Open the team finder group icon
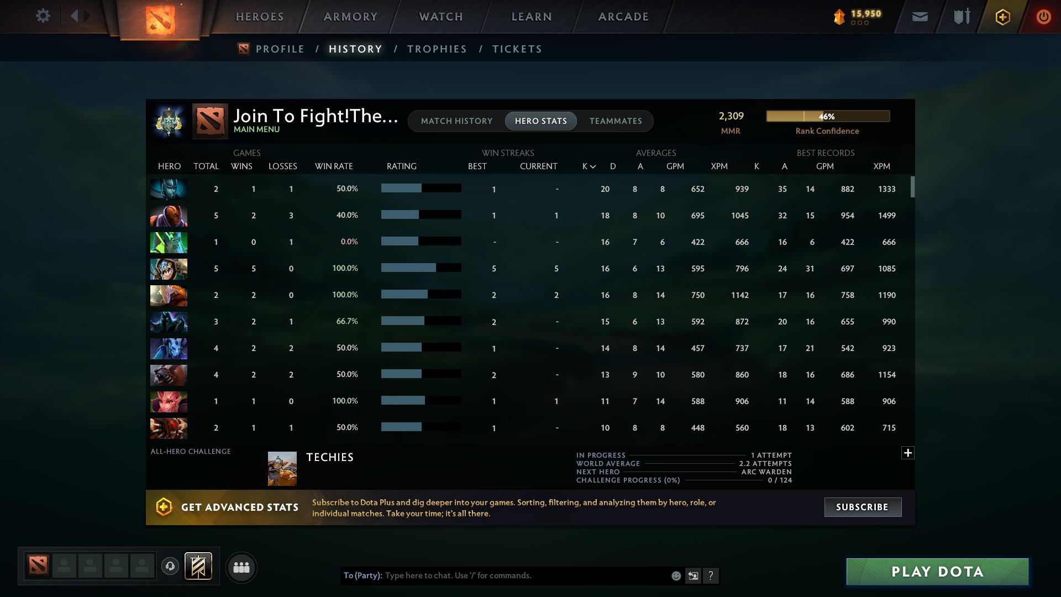 click(241, 567)
